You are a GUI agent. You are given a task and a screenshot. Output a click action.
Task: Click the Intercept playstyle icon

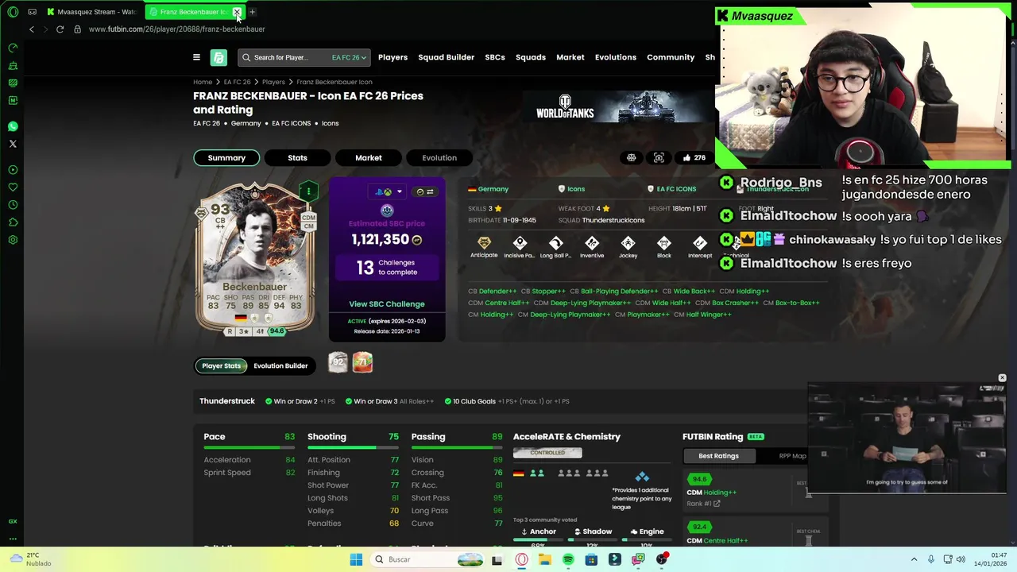click(700, 242)
